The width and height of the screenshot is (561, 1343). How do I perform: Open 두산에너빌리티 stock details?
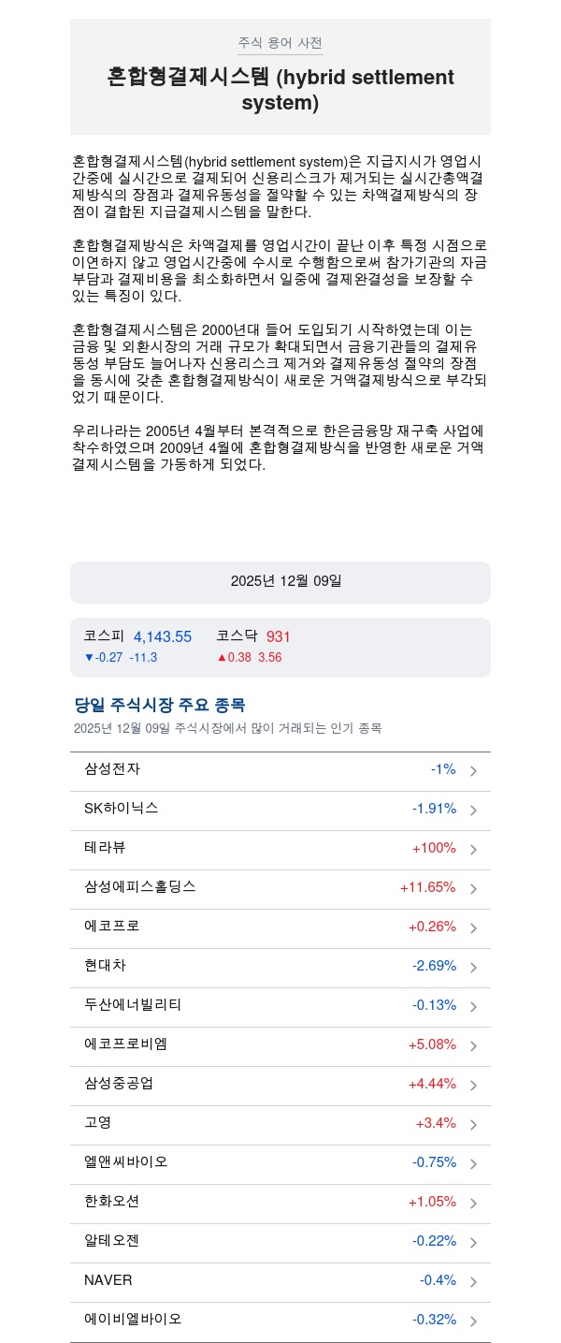click(133, 1005)
